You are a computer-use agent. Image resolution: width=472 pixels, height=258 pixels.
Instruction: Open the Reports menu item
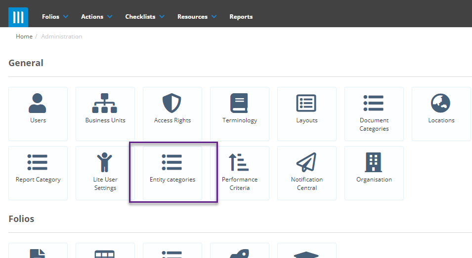(241, 16)
